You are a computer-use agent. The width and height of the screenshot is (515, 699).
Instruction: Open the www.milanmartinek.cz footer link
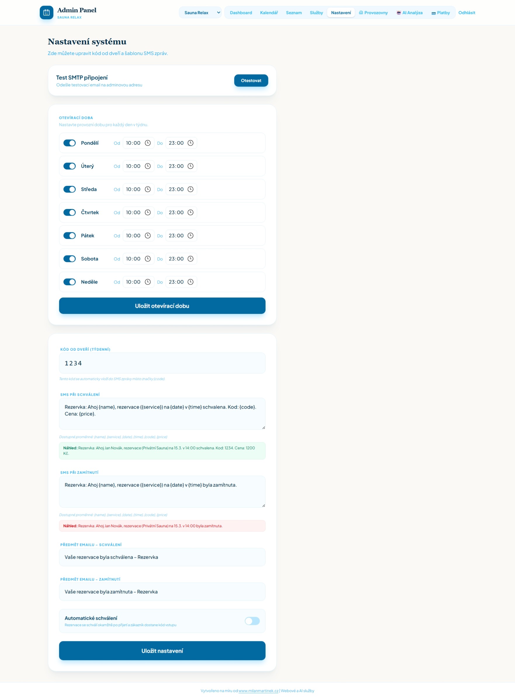click(258, 691)
